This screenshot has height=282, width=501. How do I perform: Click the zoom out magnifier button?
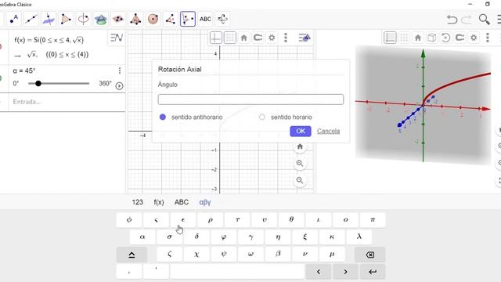coord(300,180)
